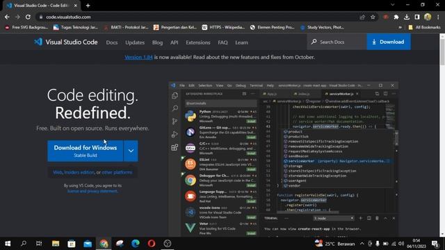Open the Tugas Teknologi Jar... bookmark
Screen dimensions: 445x250
(76, 28)
